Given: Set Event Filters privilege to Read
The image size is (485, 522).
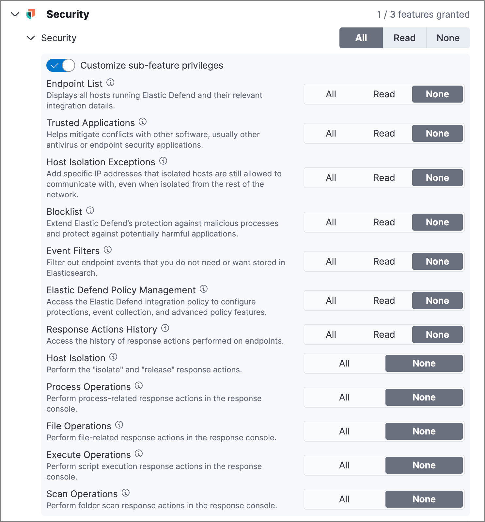Looking at the screenshot, I should coord(384,261).
